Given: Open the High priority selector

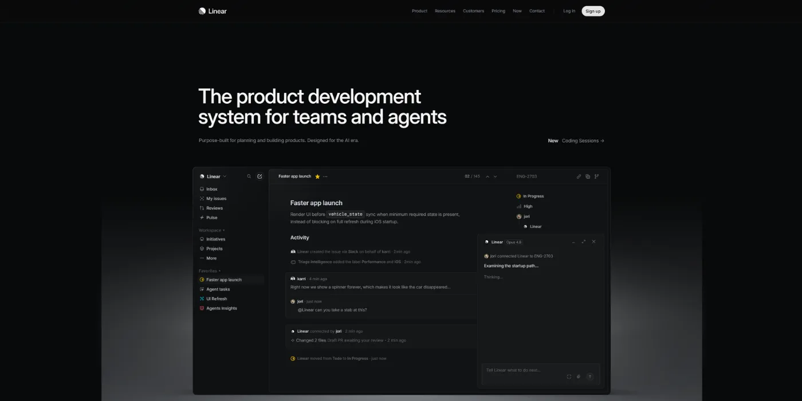Looking at the screenshot, I should [x=525, y=206].
